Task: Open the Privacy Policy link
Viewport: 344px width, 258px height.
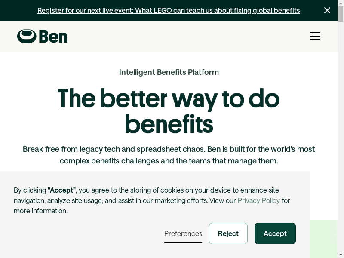Action: click(258, 200)
